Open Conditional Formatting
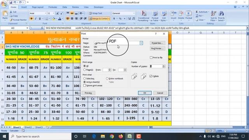 [144, 16]
